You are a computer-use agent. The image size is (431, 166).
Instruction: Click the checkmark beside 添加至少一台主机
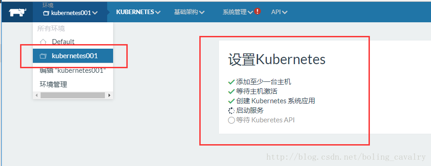[x=231, y=82]
